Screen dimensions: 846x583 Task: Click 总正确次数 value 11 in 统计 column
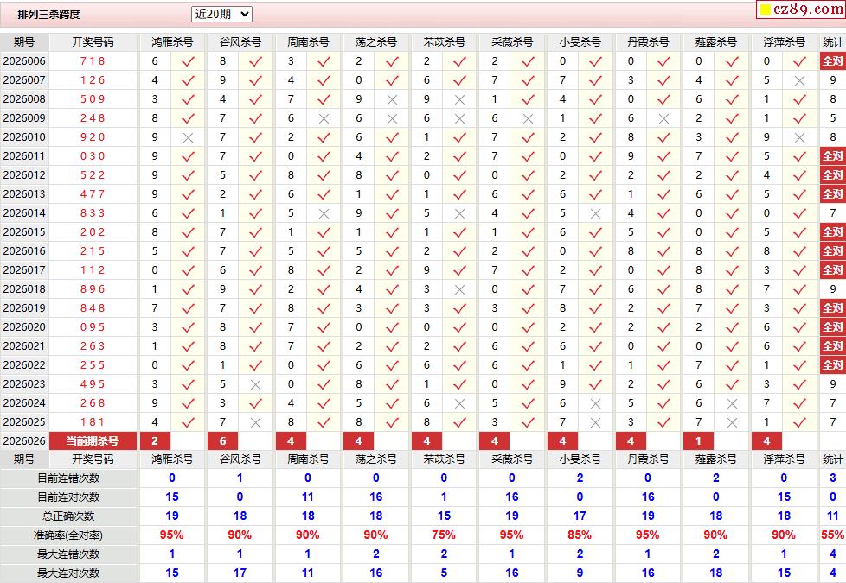pyautogui.click(x=832, y=516)
